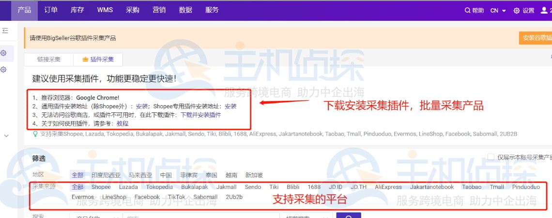Select the highlighted sidebar gear icon
The width and height of the screenshot is (552, 218).
[3, 53]
